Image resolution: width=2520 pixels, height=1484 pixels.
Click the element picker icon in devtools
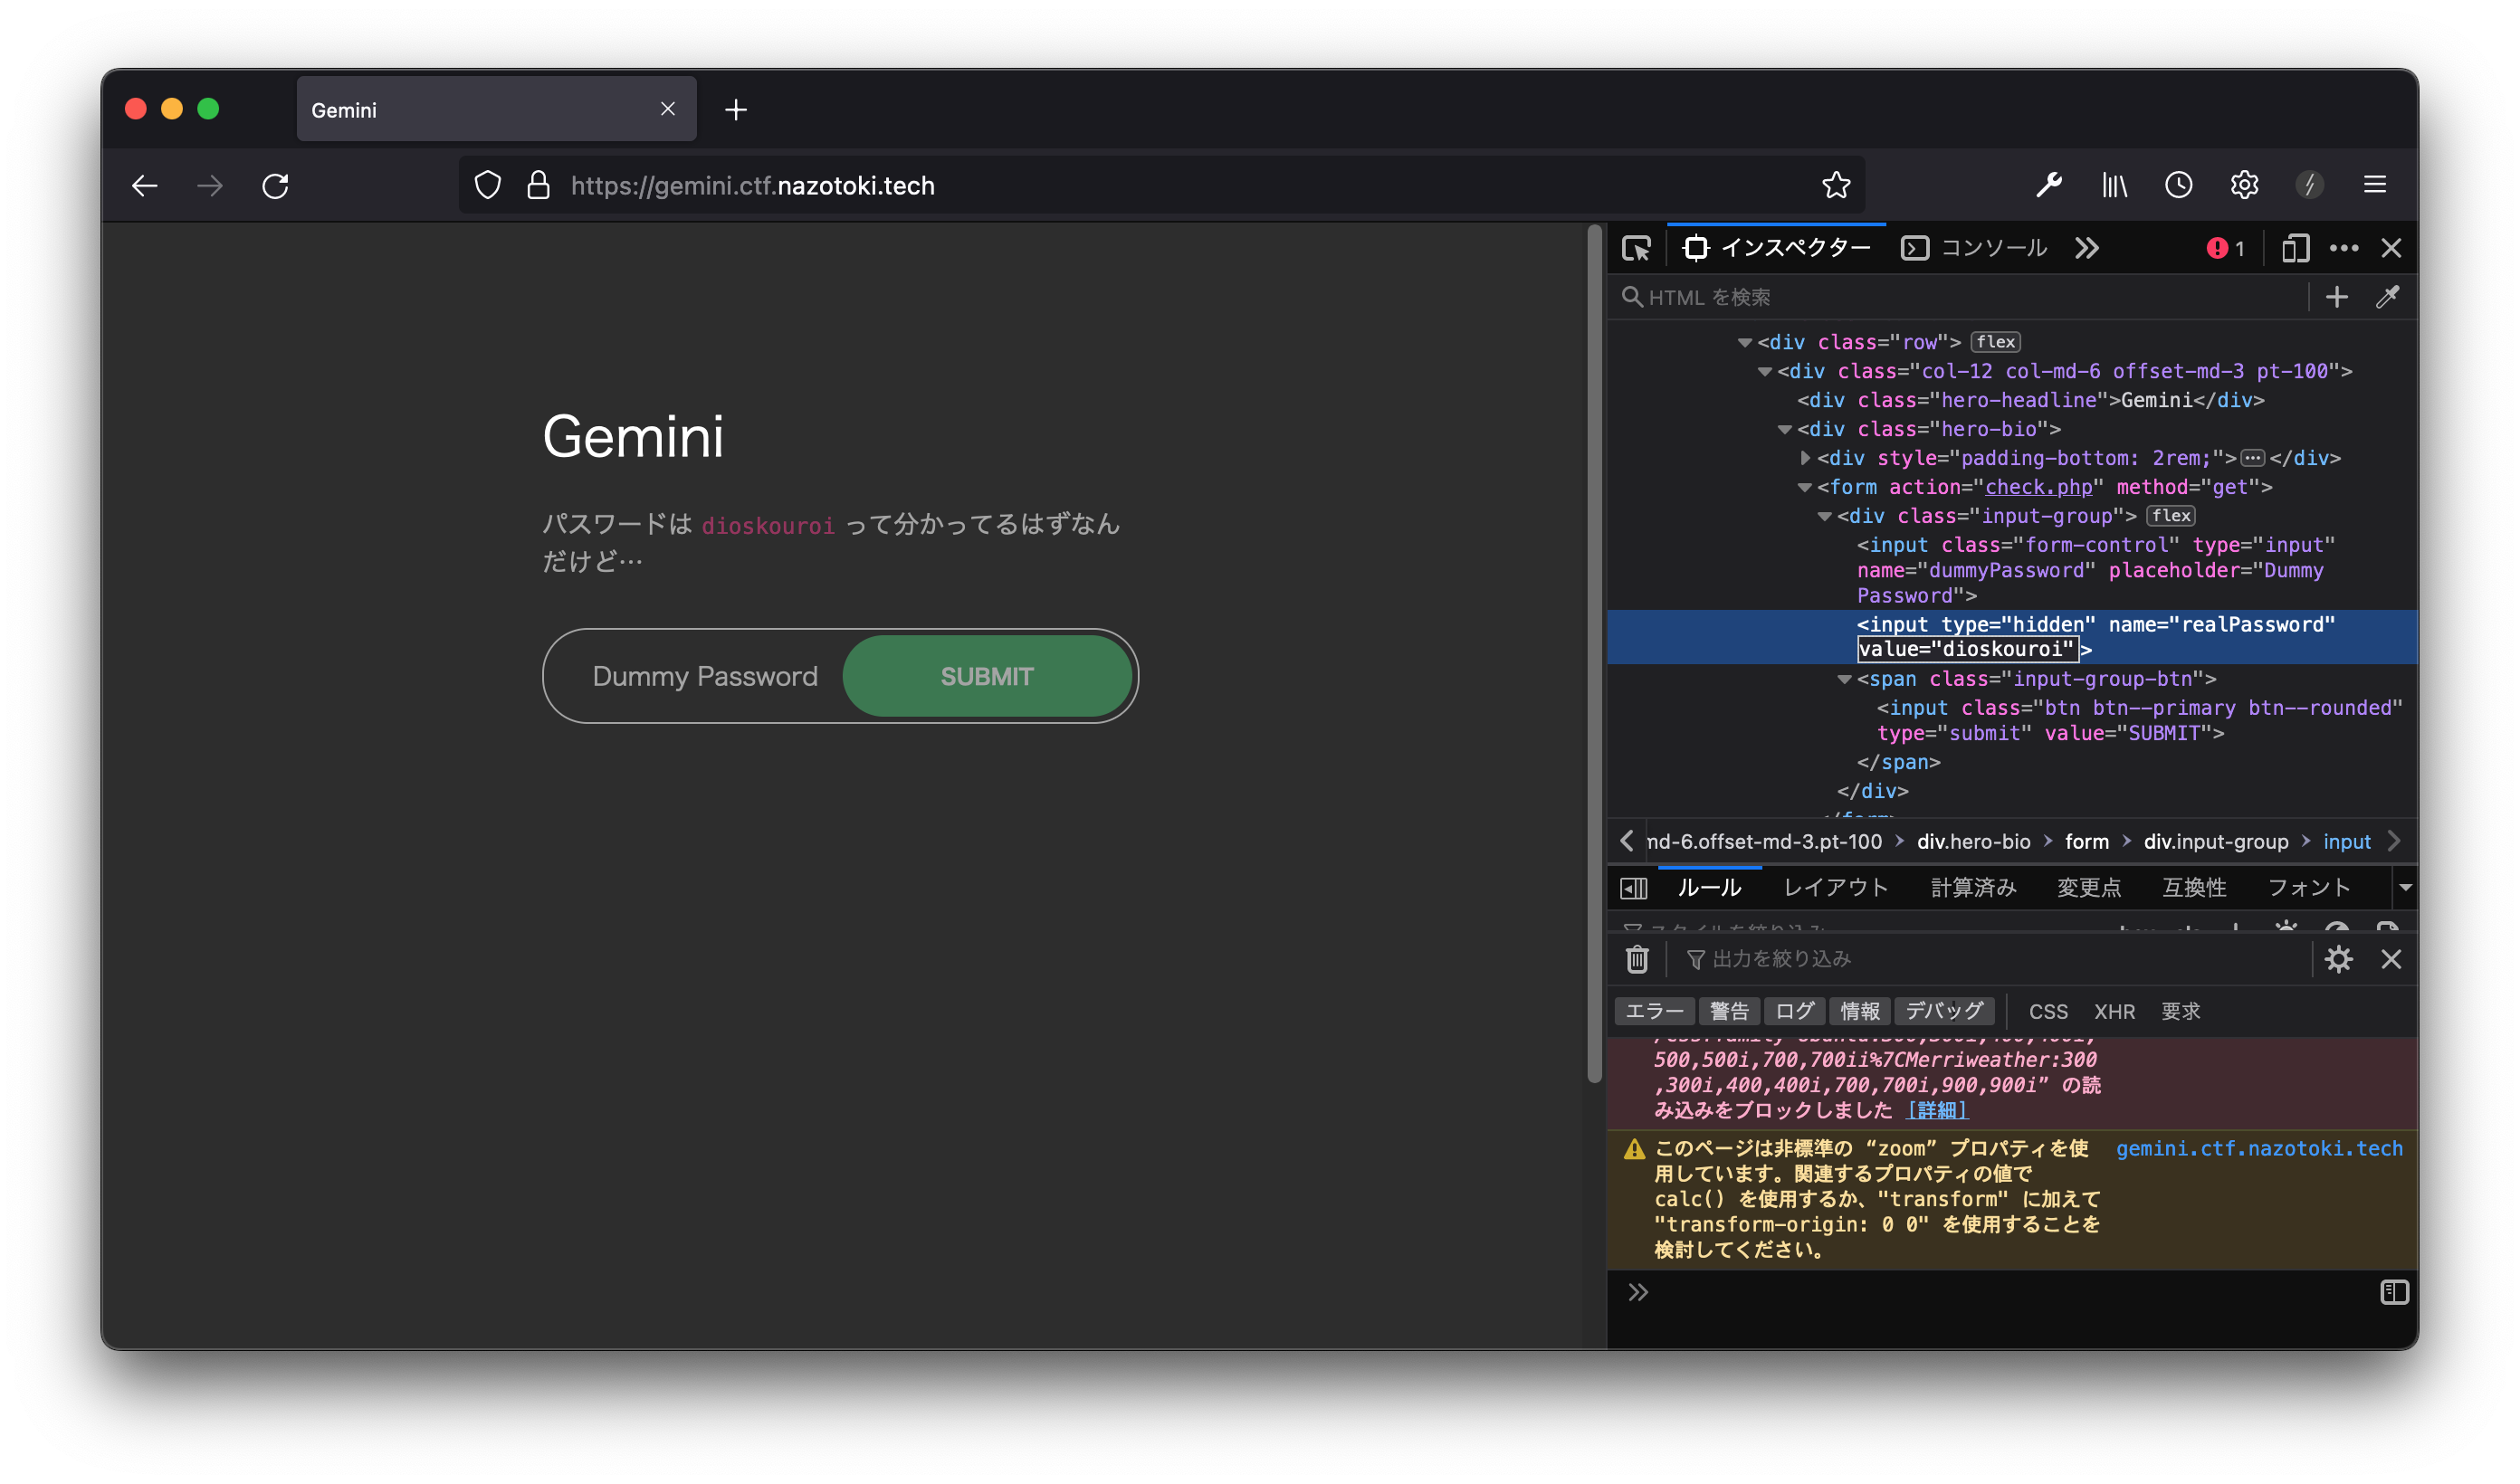pos(1636,248)
